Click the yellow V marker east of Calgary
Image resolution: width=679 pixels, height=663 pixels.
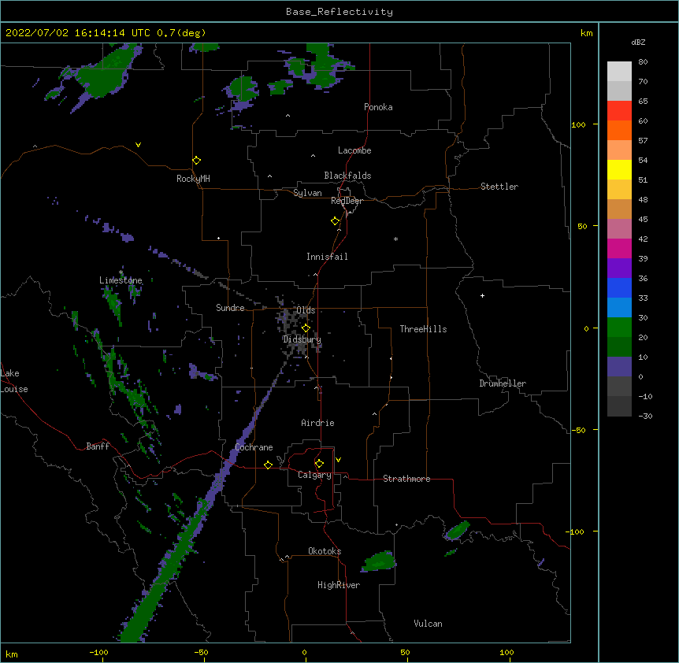tap(338, 460)
